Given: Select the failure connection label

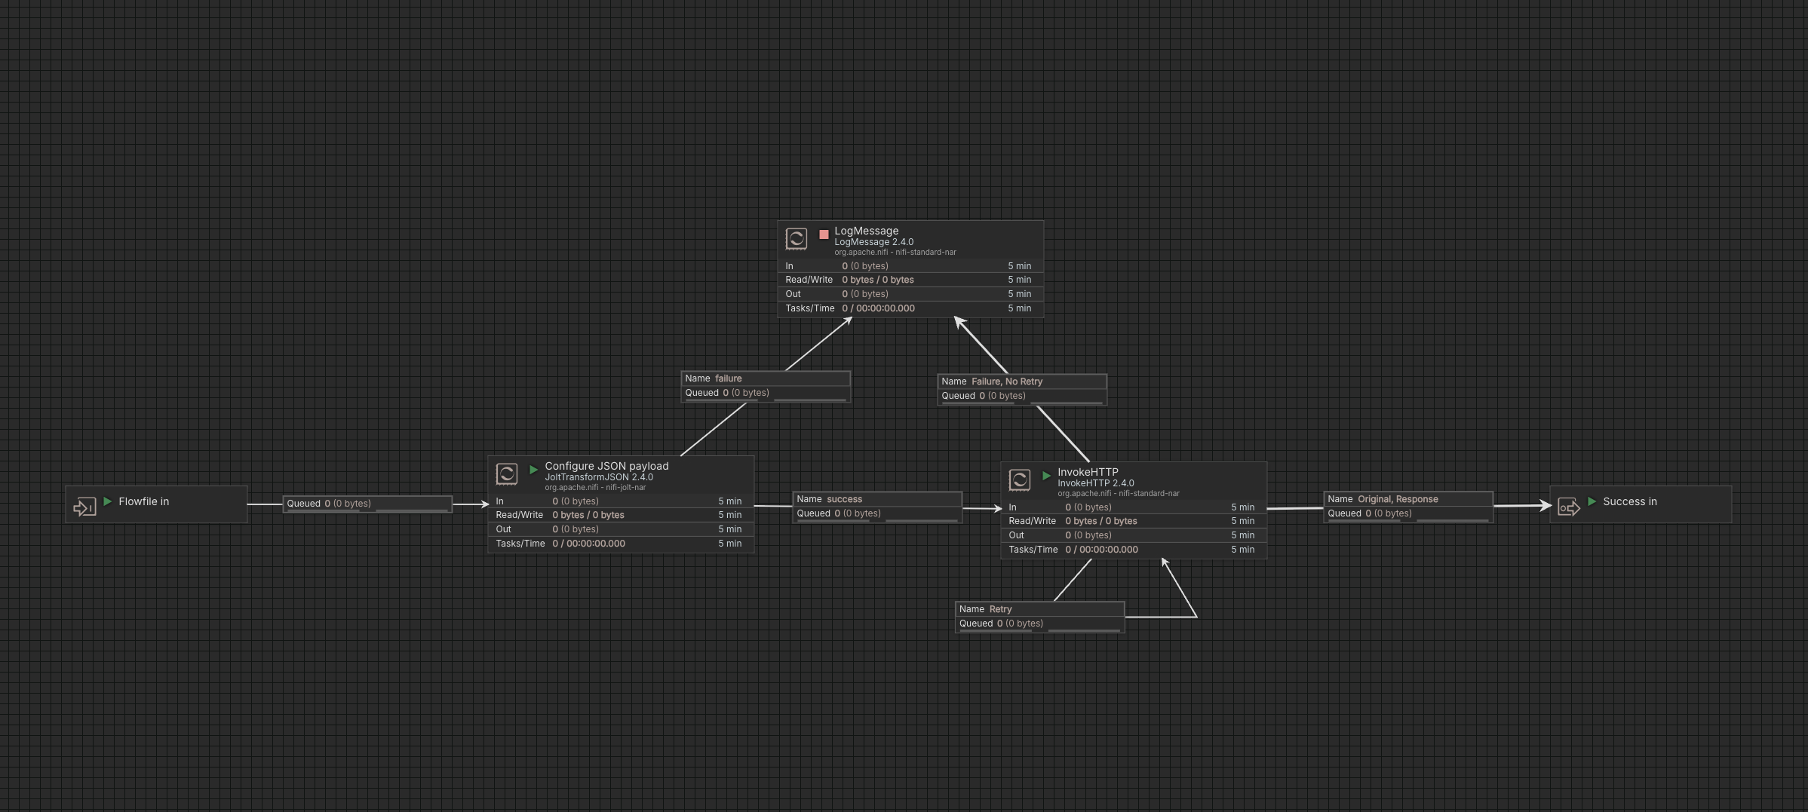Looking at the screenshot, I should click(765, 378).
